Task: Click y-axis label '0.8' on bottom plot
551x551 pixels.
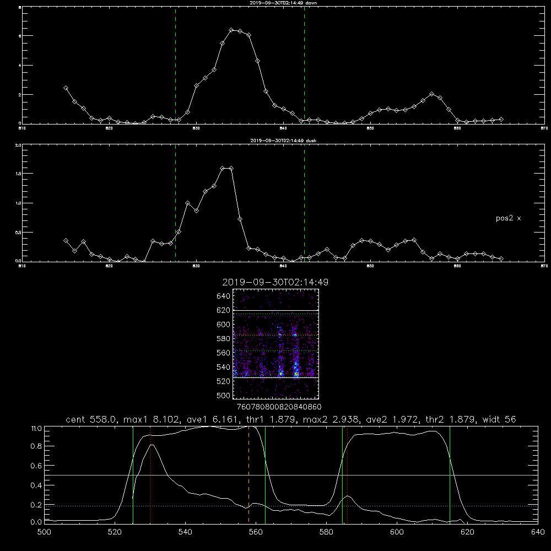Action: point(36,446)
